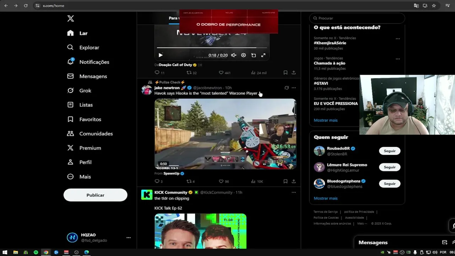Open account options next to HQZAO
The image size is (455, 256).
pos(128,238)
